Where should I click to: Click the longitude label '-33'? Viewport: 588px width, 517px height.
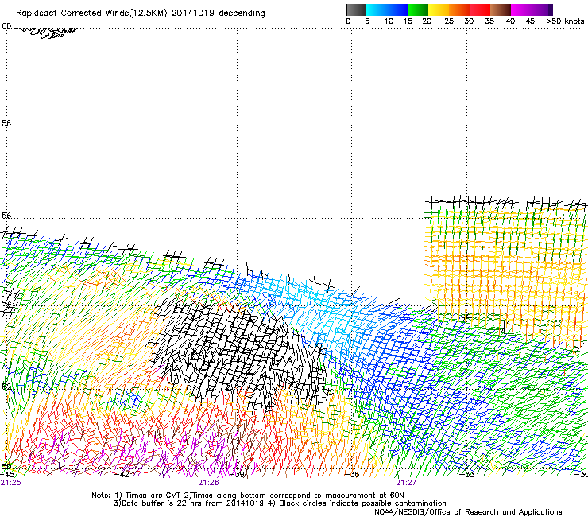pyautogui.click(x=467, y=474)
